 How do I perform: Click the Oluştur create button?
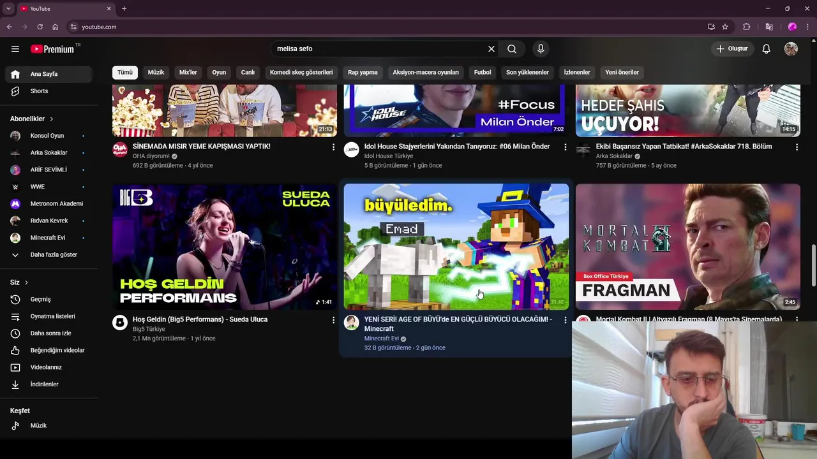pyautogui.click(x=732, y=49)
